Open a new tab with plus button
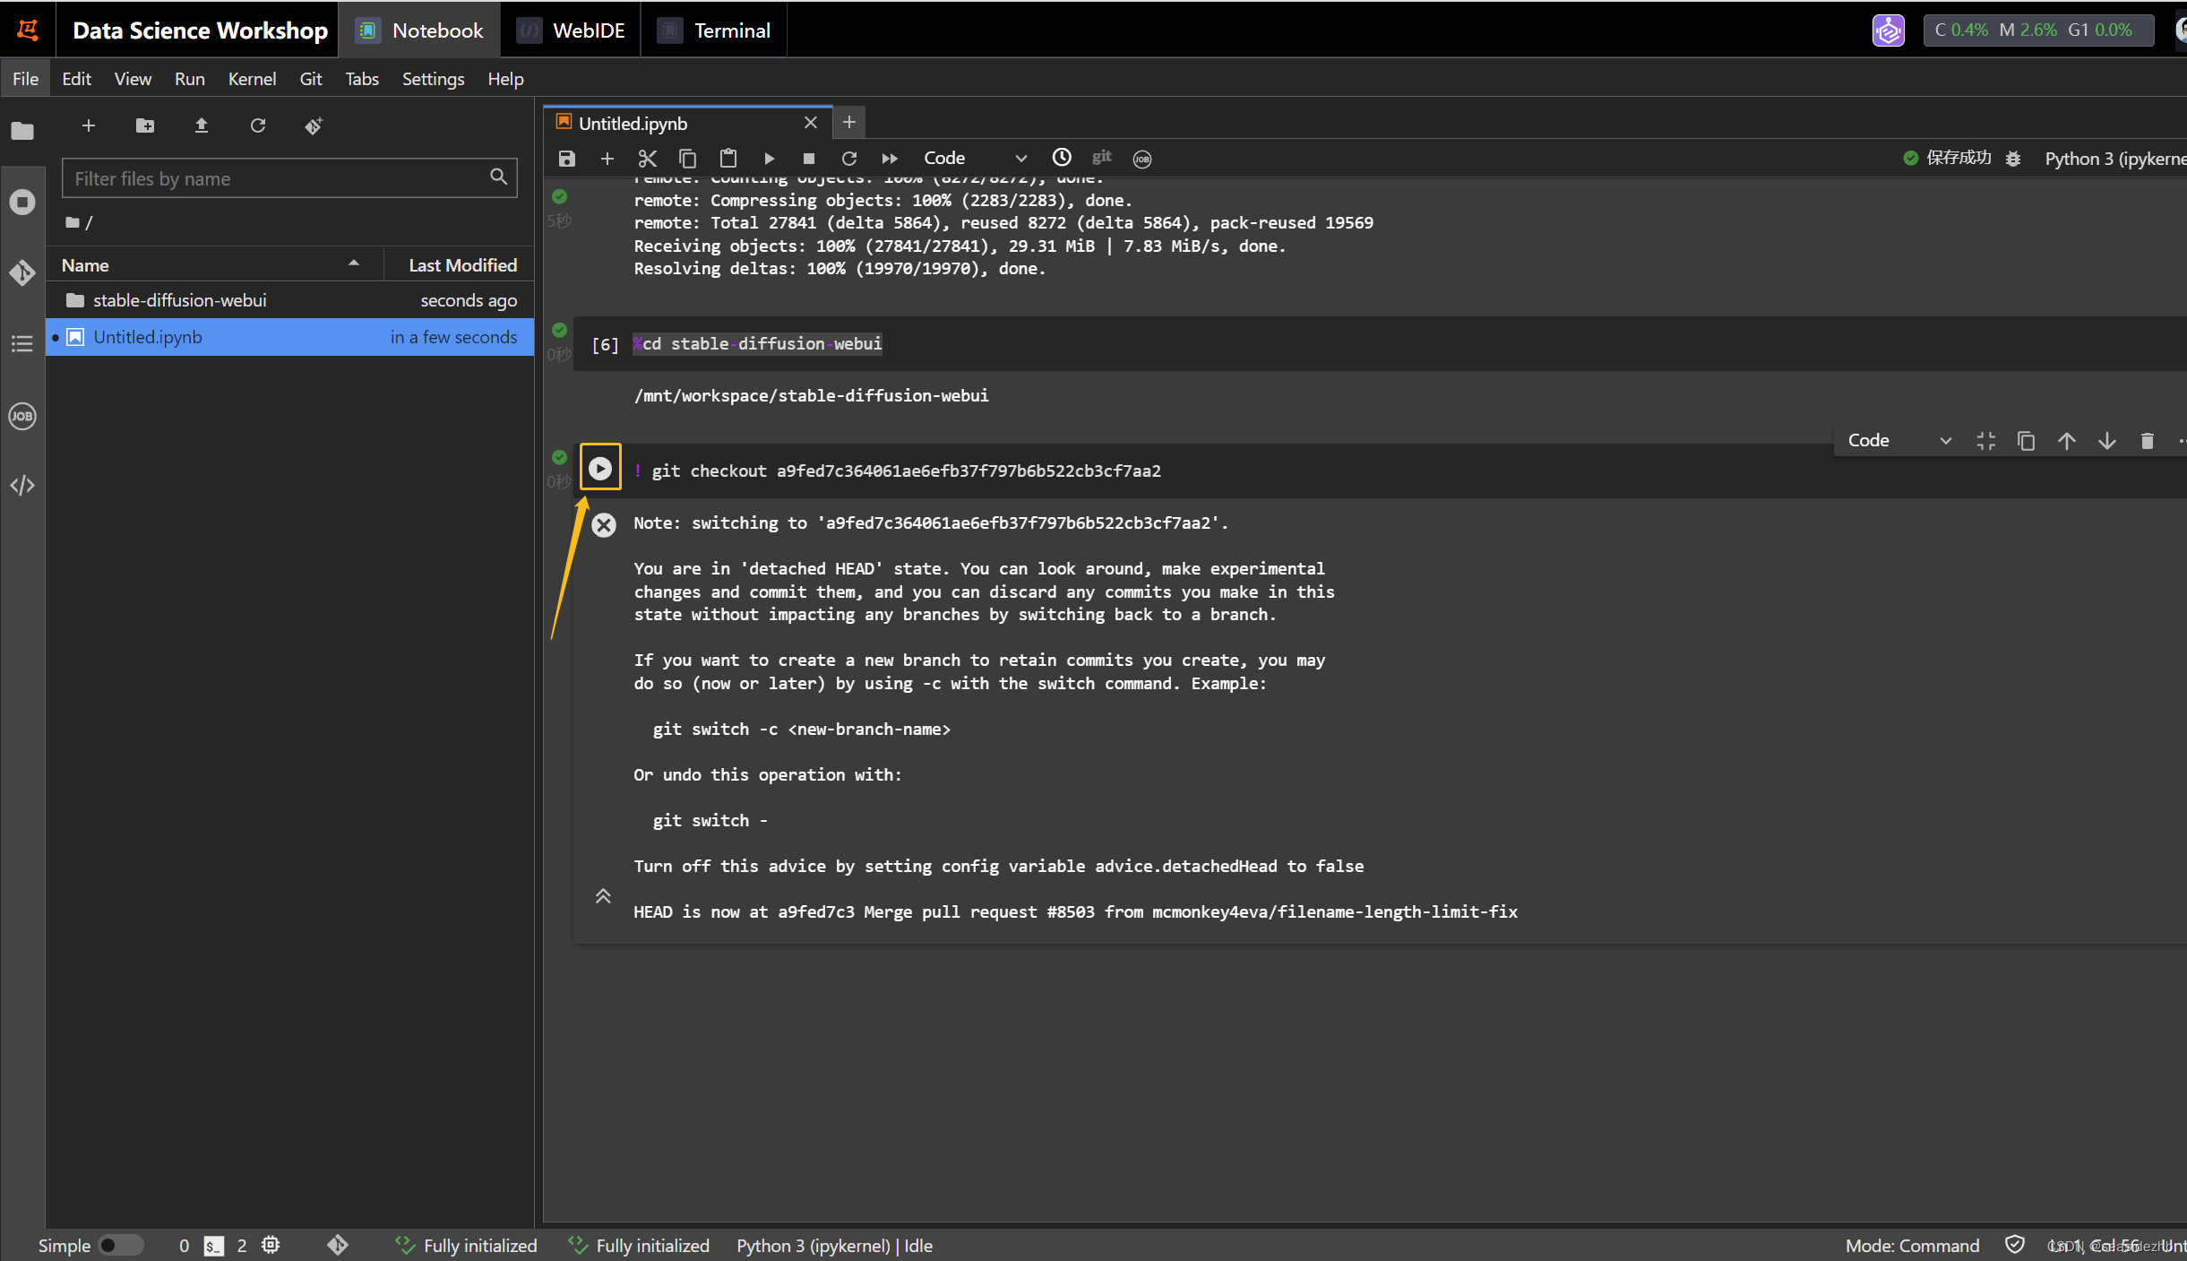This screenshot has width=2187, height=1261. [x=849, y=122]
